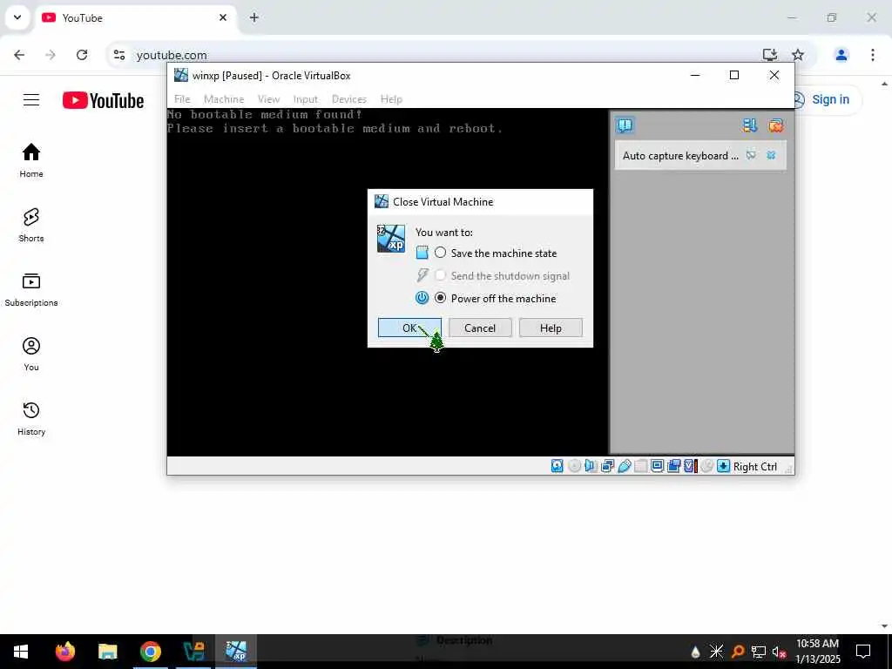
Task: Toggle the notification center icon in VirtualBox
Action: (625, 125)
